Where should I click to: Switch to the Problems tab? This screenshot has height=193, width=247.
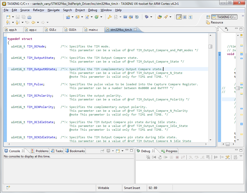click(40, 151)
